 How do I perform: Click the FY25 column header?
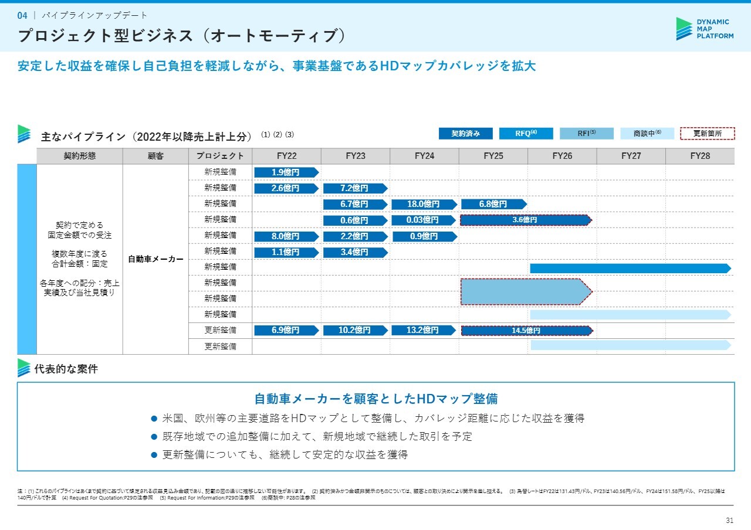493,156
